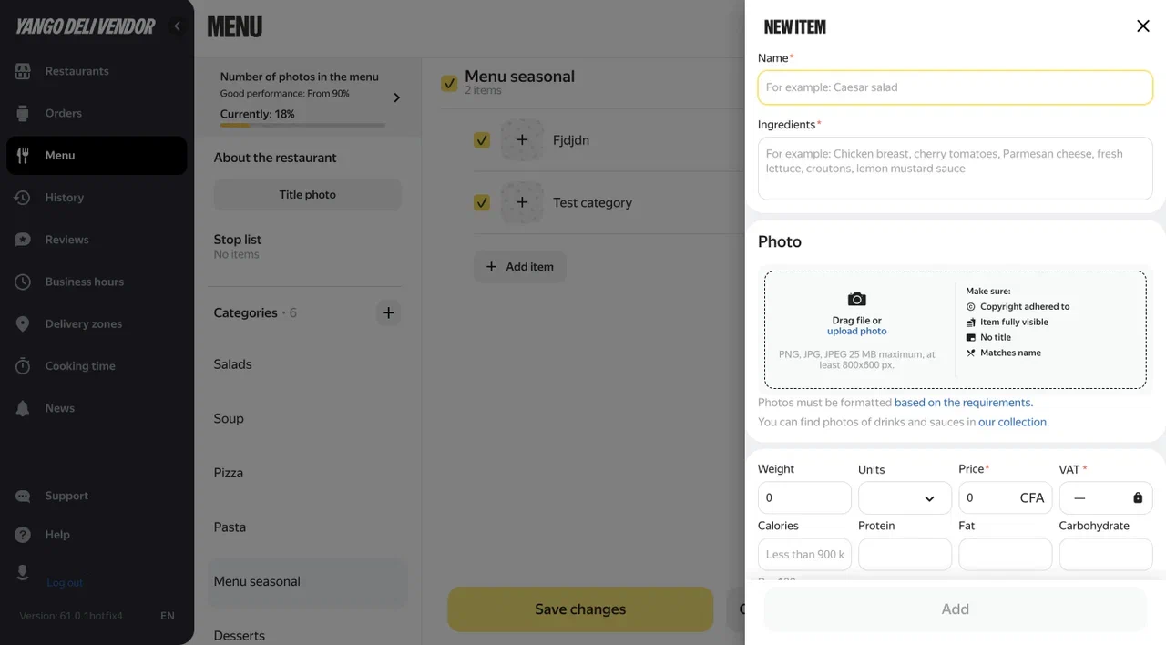Add photo placeholder for Fjdjdn item
This screenshot has width=1166, height=645.
(x=522, y=140)
